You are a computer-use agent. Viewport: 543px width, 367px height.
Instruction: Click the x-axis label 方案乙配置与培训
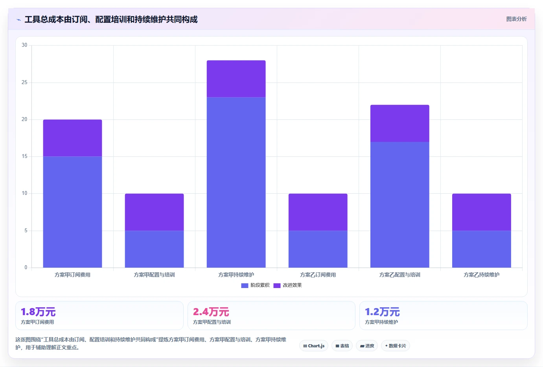pos(399,275)
